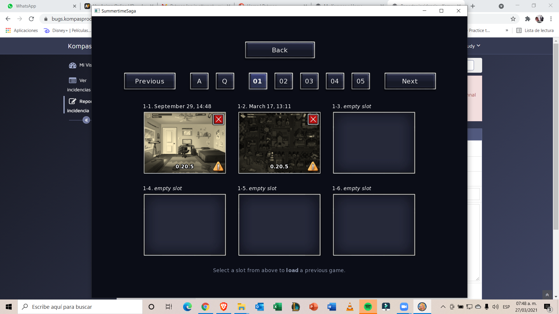Delete save slot 1-2 with red X

pos(313,119)
